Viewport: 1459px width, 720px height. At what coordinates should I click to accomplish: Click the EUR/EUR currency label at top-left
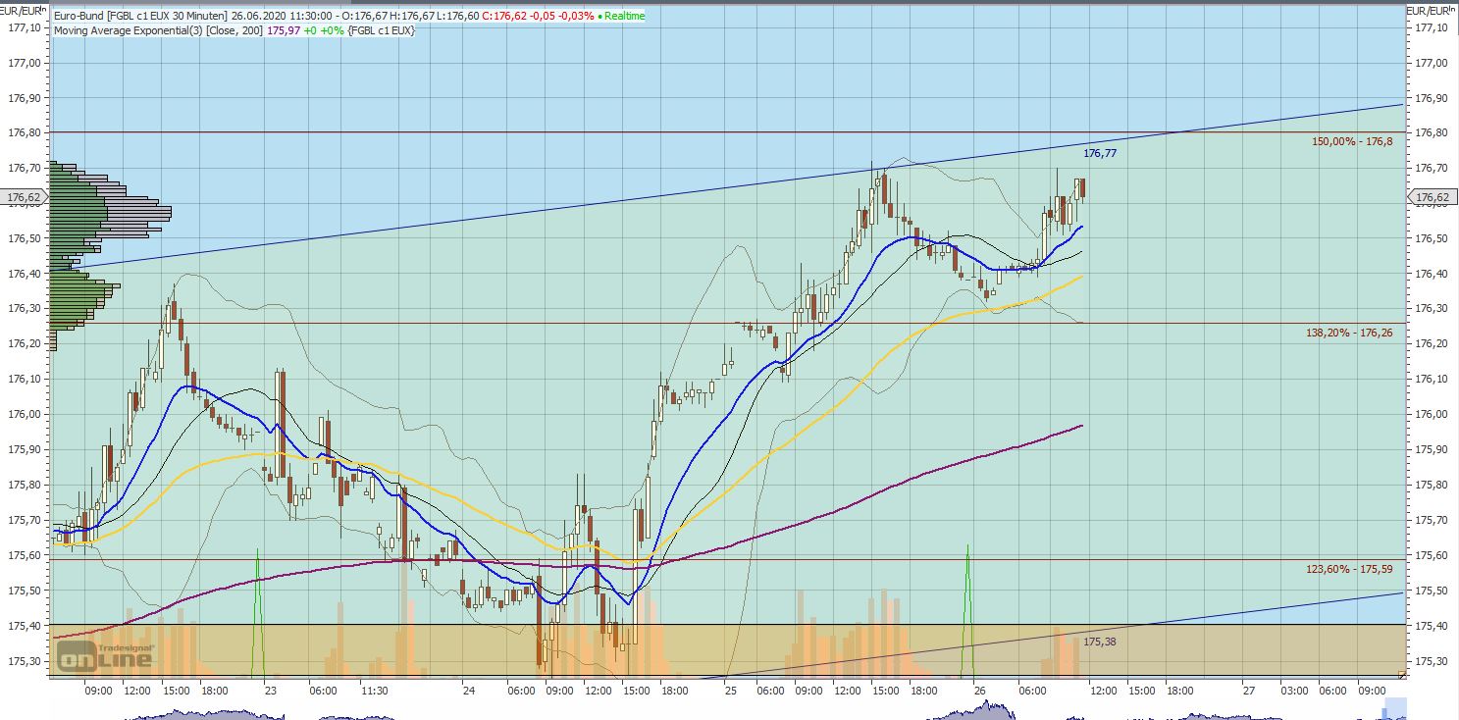[x=25, y=10]
